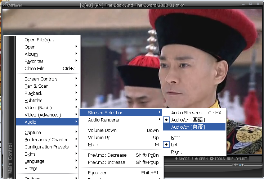The height and width of the screenshot is (179, 264).
Task: Expand the Album submenu
Action: coord(48,54)
